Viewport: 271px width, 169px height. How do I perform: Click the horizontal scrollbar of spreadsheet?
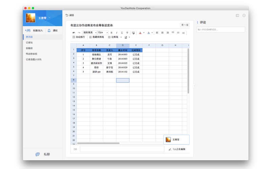[98, 143]
